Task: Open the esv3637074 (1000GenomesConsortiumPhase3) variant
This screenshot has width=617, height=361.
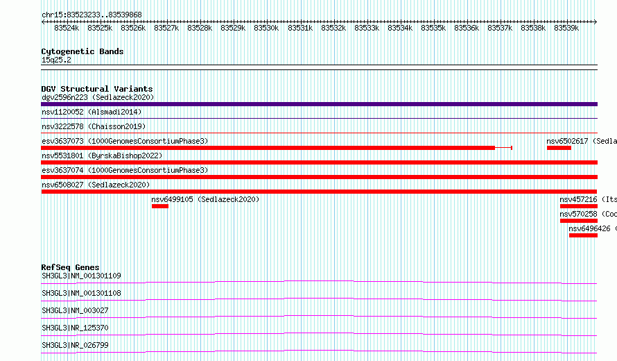Action: 125,170
